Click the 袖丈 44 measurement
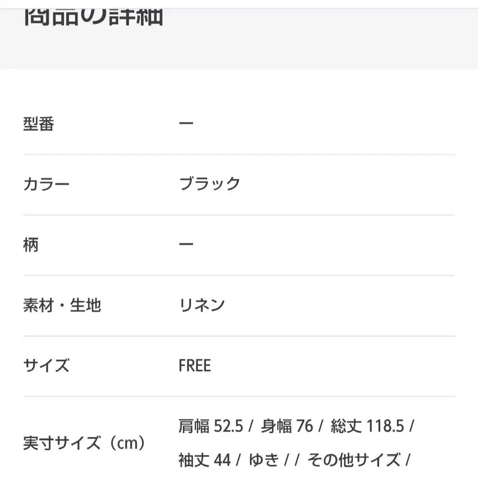Viewport: 478px width, 478px height. (204, 460)
